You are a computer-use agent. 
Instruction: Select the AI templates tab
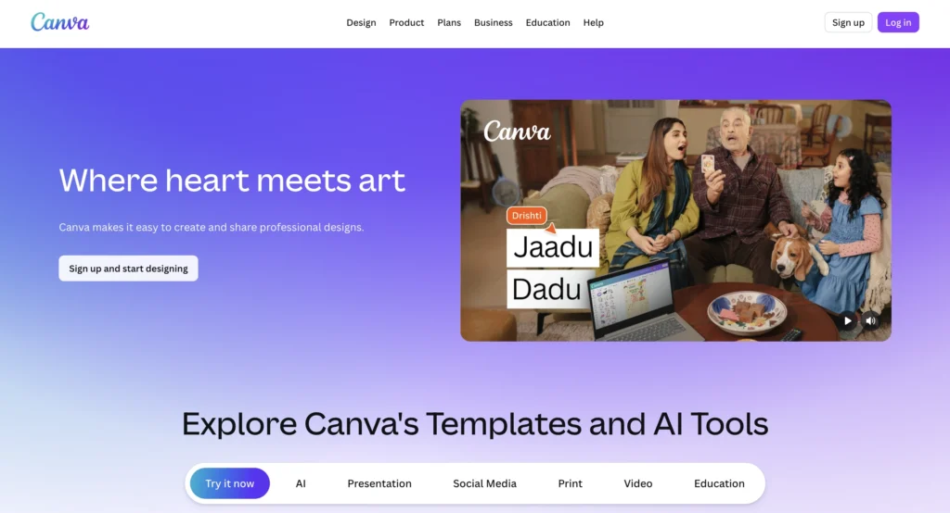click(301, 483)
